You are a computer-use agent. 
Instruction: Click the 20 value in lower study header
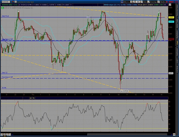(31, 98)
